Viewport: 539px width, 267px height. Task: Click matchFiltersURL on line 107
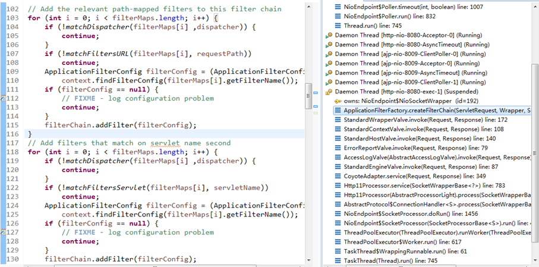tap(97, 54)
